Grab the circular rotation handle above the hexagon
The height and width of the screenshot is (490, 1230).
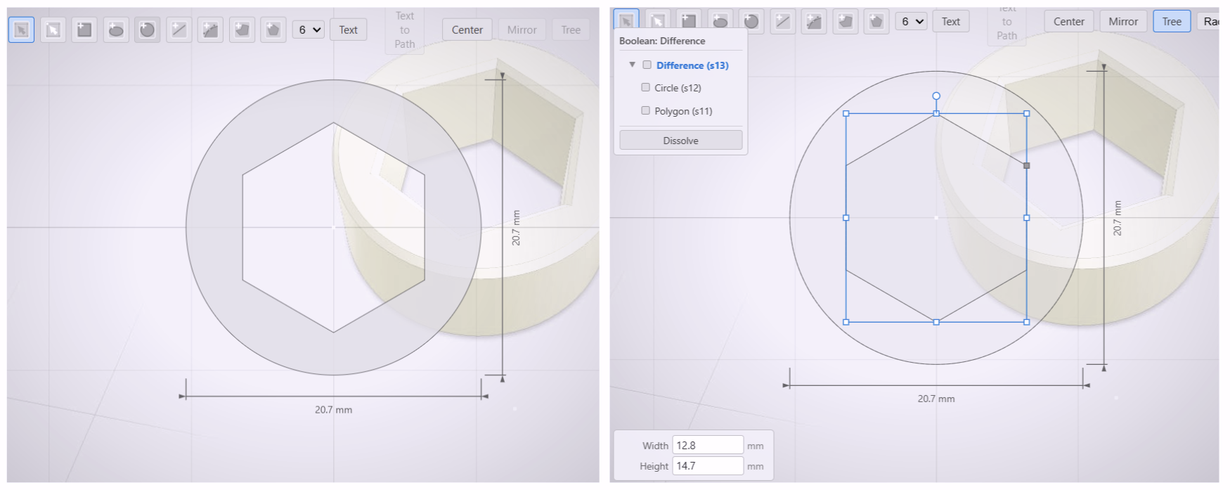pyautogui.click(x=936, y=96)
